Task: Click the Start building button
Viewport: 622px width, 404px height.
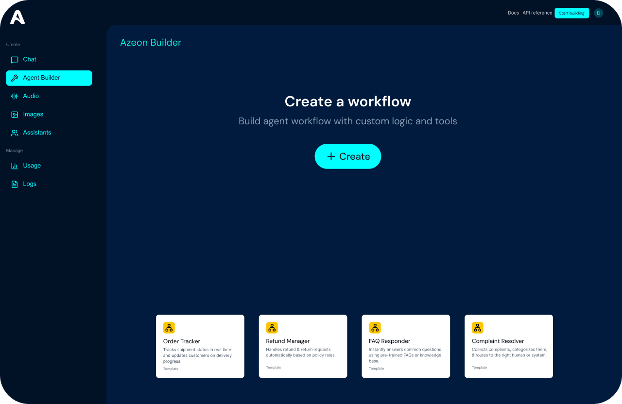Action: (571, 13)
